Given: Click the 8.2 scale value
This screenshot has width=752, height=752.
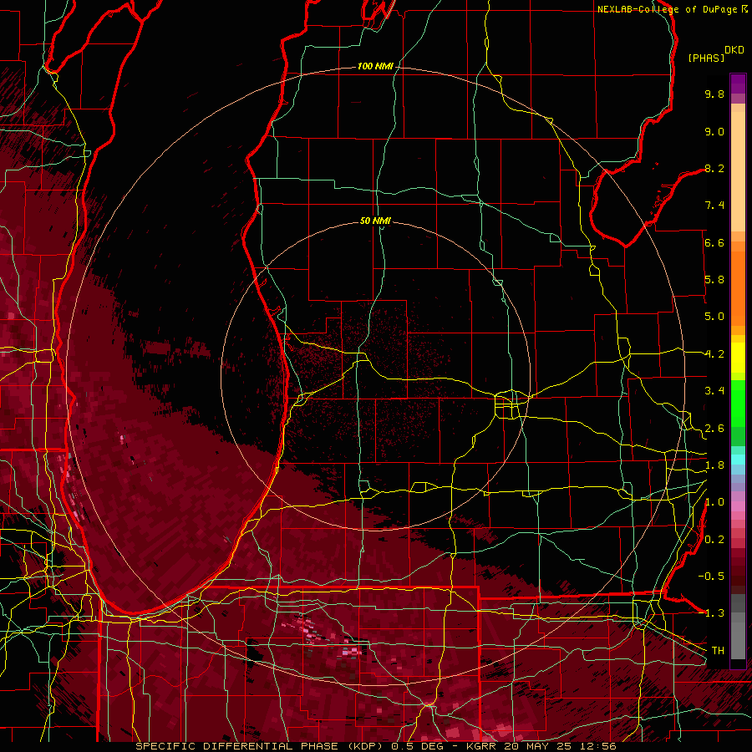Looking at the screenshot, I should pyautogui.click(x=714, y=168).
